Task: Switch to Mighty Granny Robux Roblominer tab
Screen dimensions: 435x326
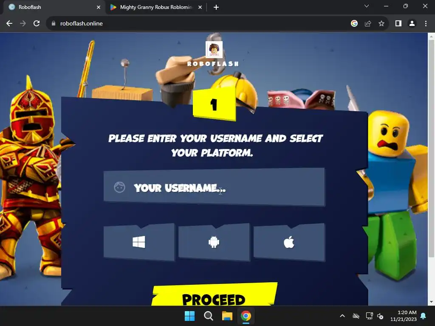Action: [156, 7]
